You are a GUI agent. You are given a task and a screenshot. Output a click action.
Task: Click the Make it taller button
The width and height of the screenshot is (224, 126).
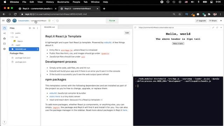pyautogui.click(x=178, y=43)
